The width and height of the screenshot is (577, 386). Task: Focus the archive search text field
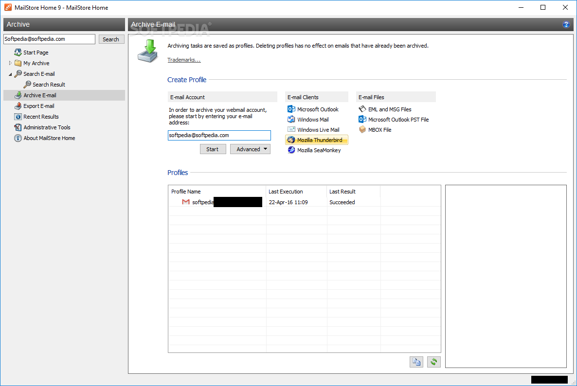click(x=49, y=39)
